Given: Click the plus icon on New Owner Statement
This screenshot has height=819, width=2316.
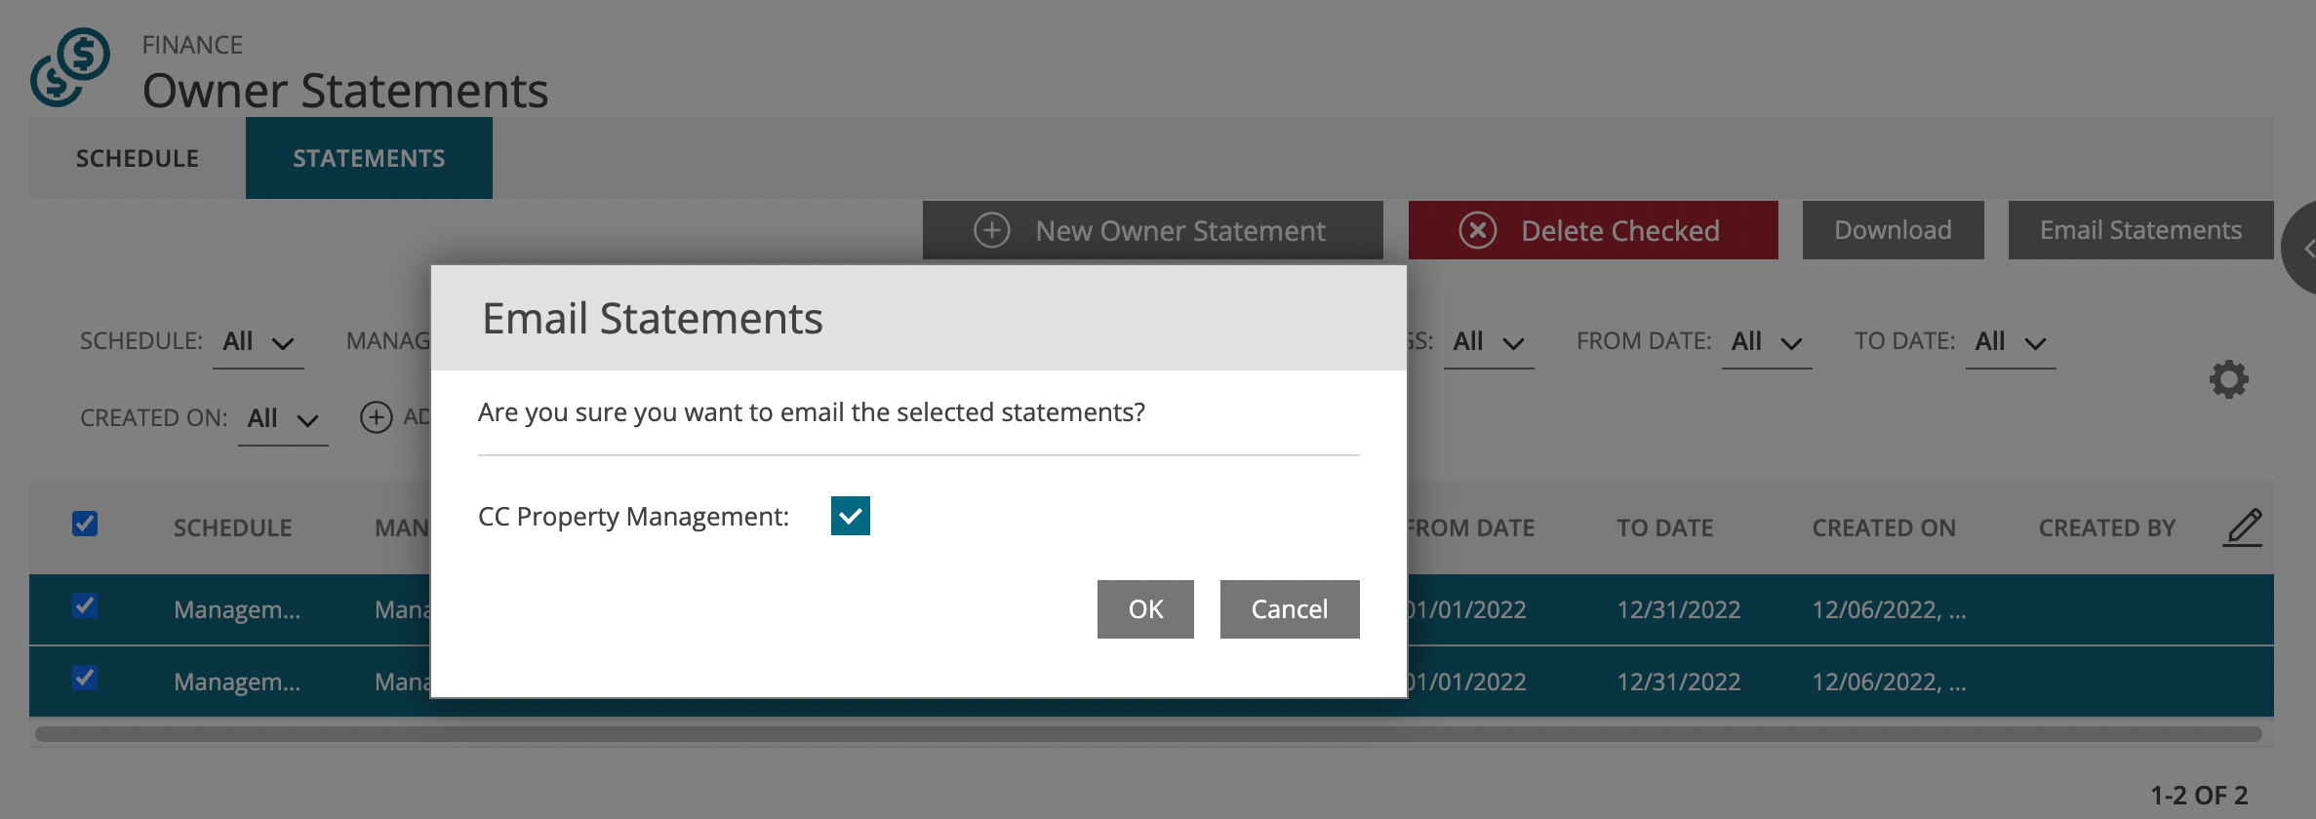Looking at the screenshot, I should click(x=992, y=231).
